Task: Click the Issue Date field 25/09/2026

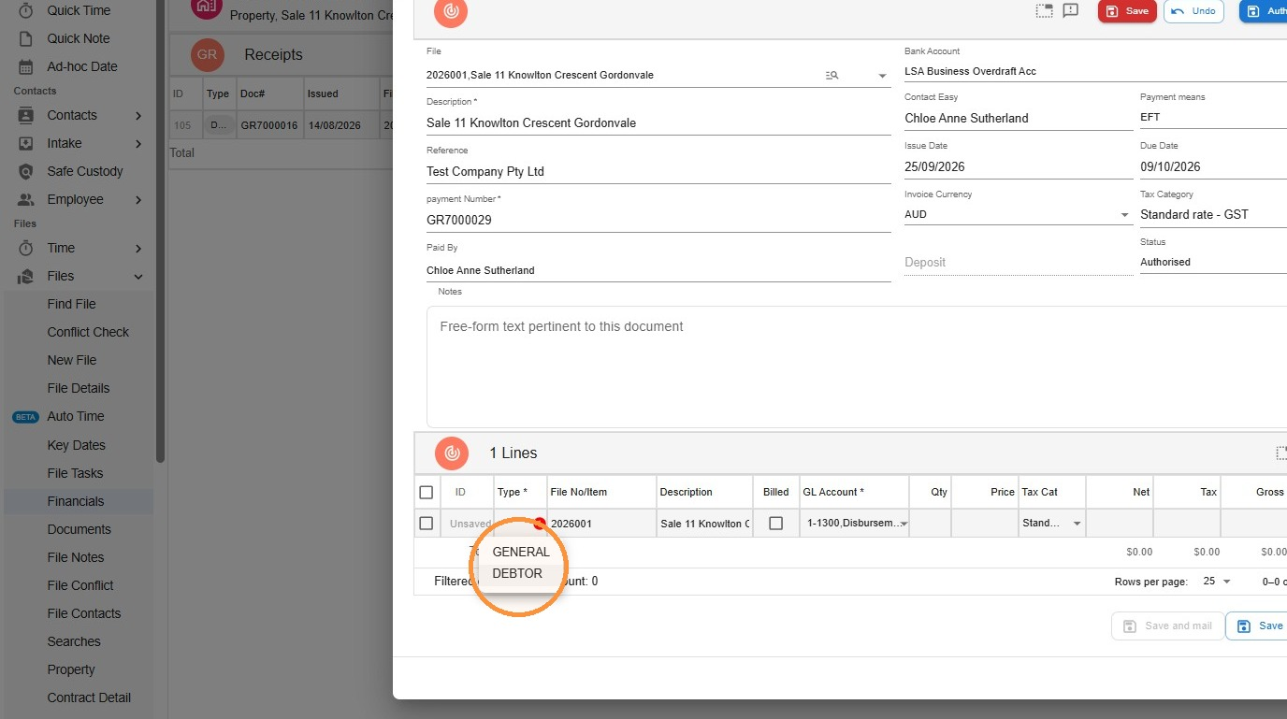Action: click(1019, 167)
